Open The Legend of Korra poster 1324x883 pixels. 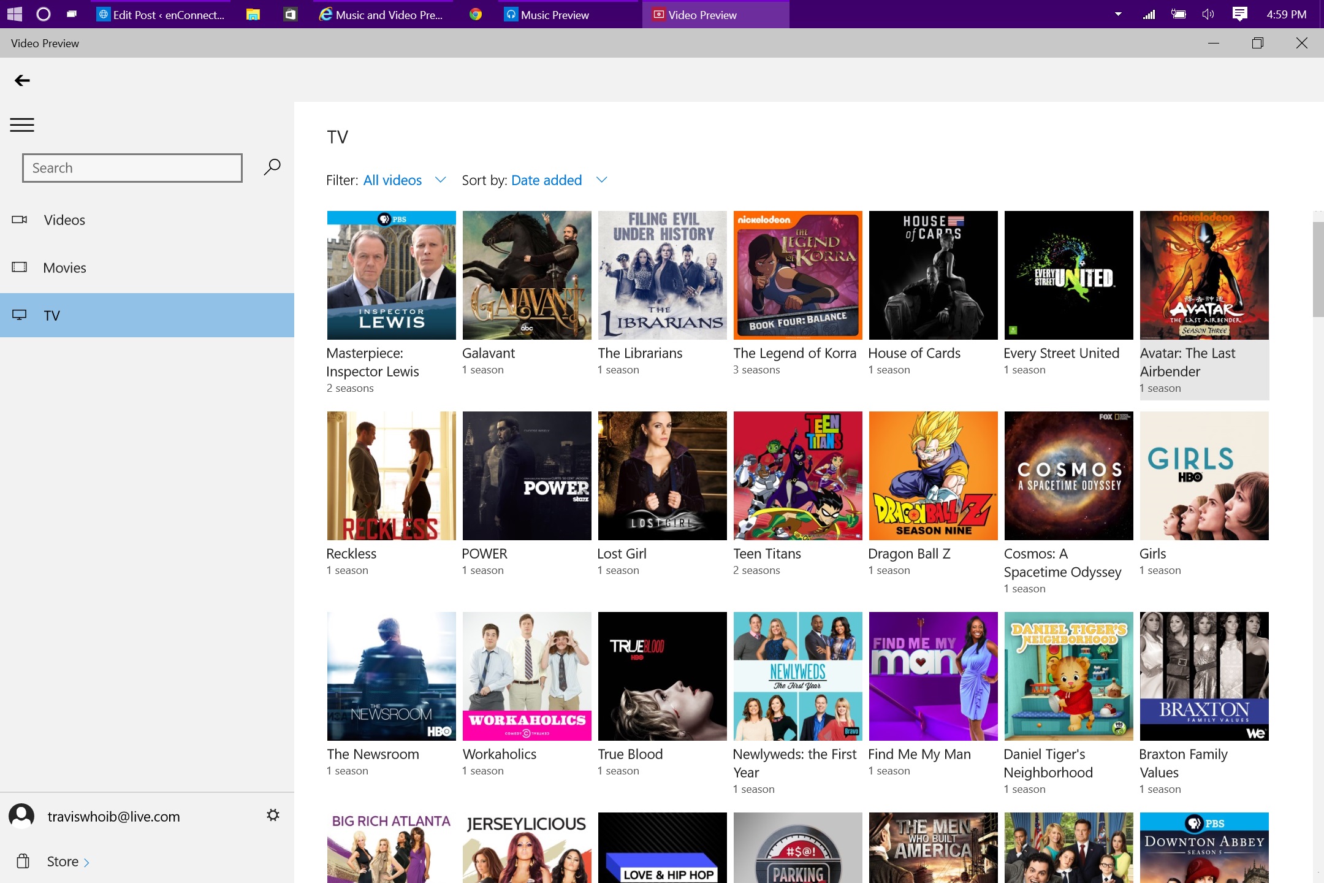point(797,275)
